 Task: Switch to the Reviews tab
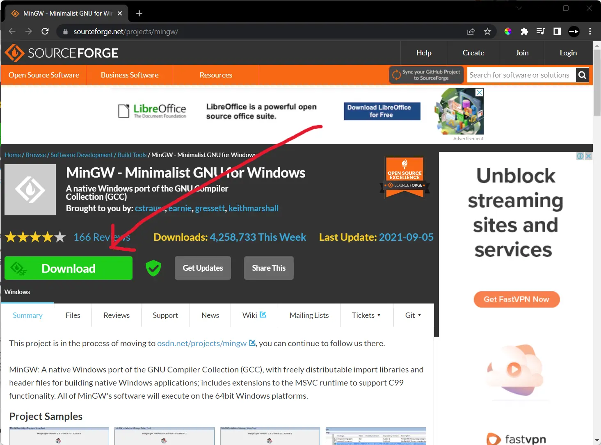pyautogui.click(x=117, y=315)
